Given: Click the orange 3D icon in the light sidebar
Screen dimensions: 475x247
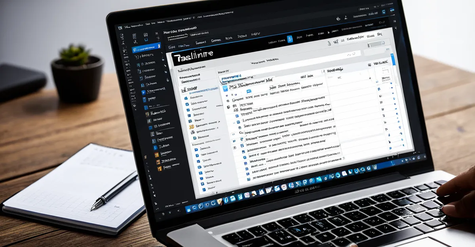Looking at the screenshot, I should tap(192, 127).
